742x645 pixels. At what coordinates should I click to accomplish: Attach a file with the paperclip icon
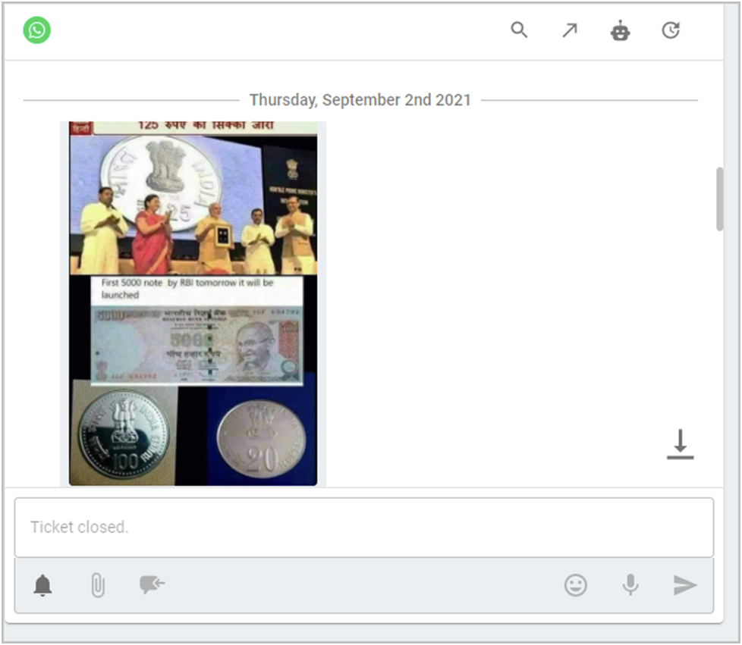click(x=97, y=585)
